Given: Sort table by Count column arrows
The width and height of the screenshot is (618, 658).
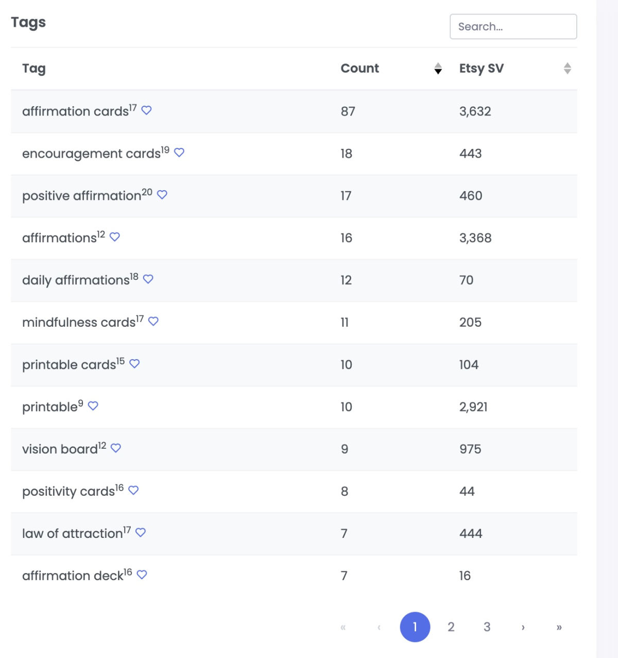Looking at the screenshot, I should (x=438, y=69).
